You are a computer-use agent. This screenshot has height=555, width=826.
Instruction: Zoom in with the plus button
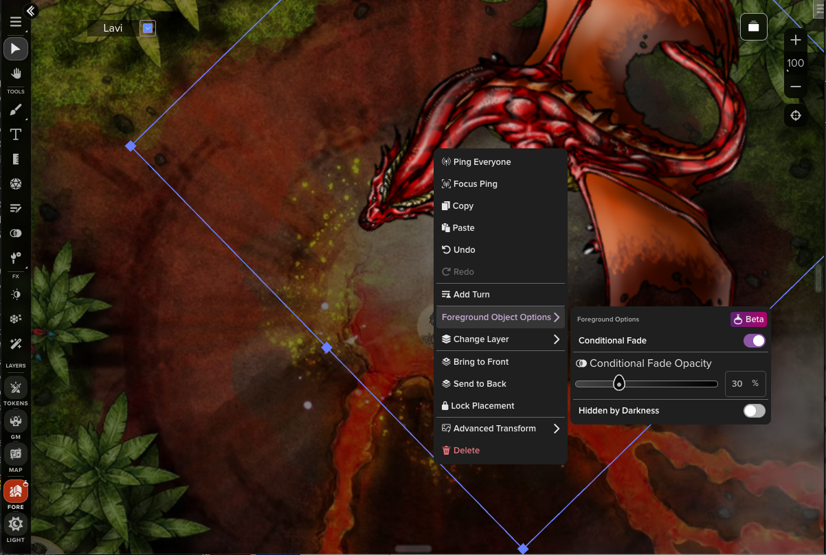click(x=796, y=40)
